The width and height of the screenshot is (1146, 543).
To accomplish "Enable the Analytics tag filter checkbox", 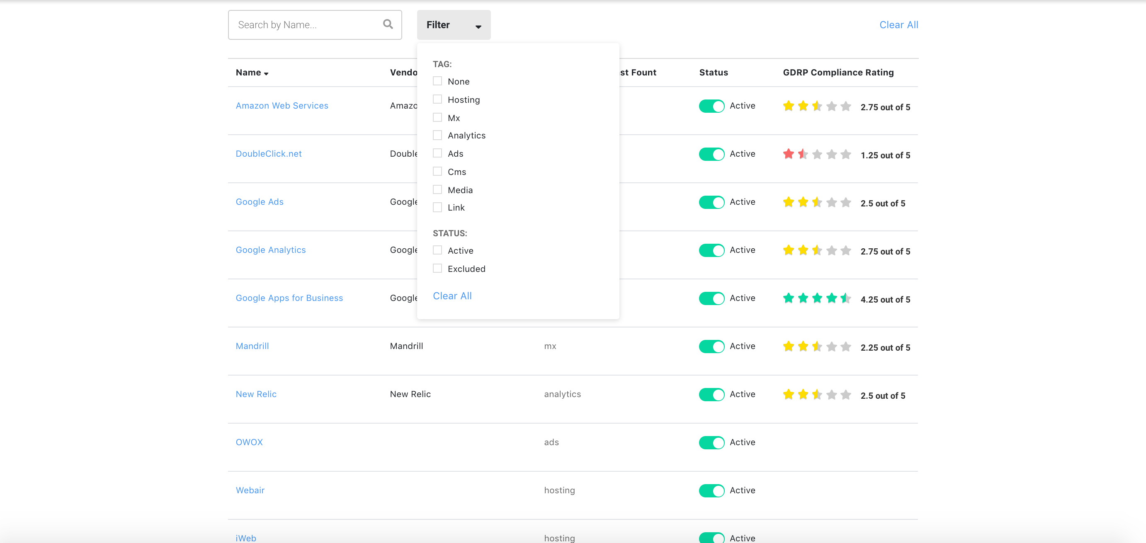I will (437, 135).
